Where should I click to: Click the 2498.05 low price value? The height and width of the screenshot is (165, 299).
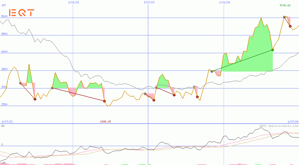click(x=105, y=122)
